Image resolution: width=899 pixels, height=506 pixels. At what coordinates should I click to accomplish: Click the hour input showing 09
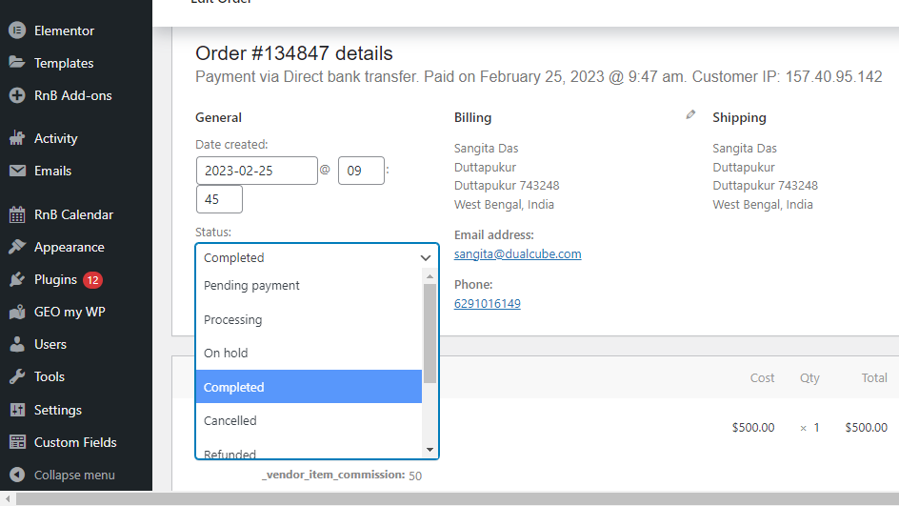[361, 171]
